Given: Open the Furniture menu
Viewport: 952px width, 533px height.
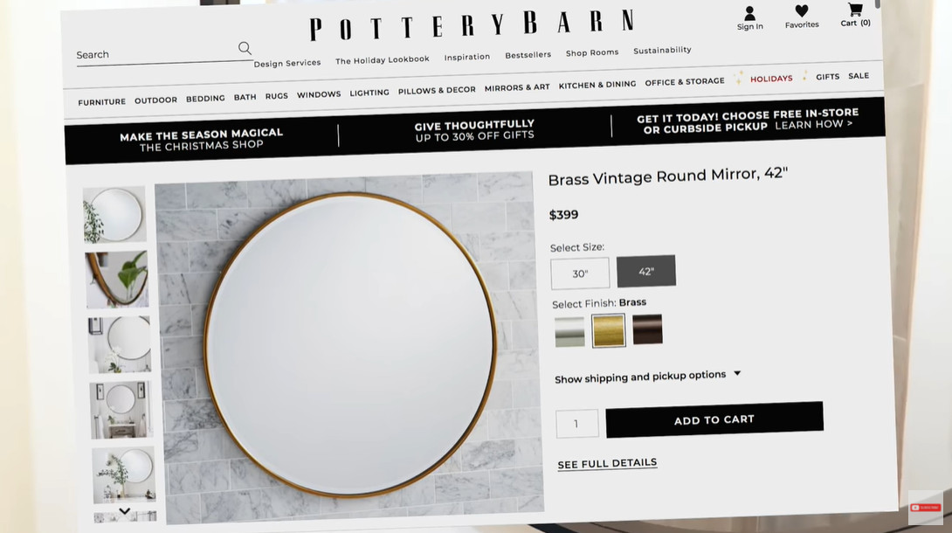Looking at the screenshot, I should pyautogui.click(x=102, y=102).
